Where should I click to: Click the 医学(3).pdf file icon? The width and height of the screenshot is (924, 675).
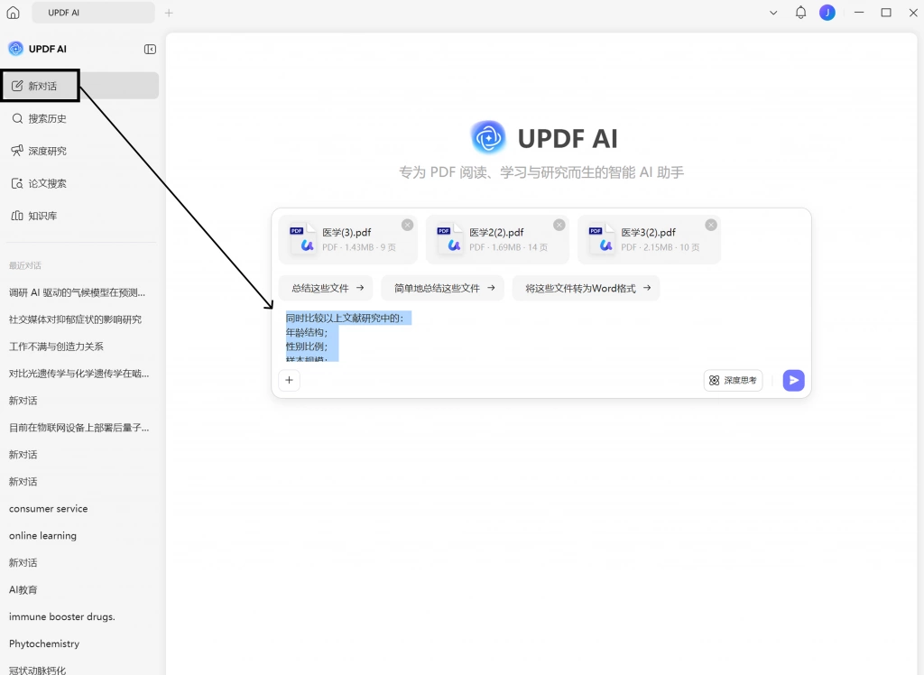point(302,239)
